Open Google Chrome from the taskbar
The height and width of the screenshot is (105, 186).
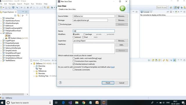click(x=83, y=103)
